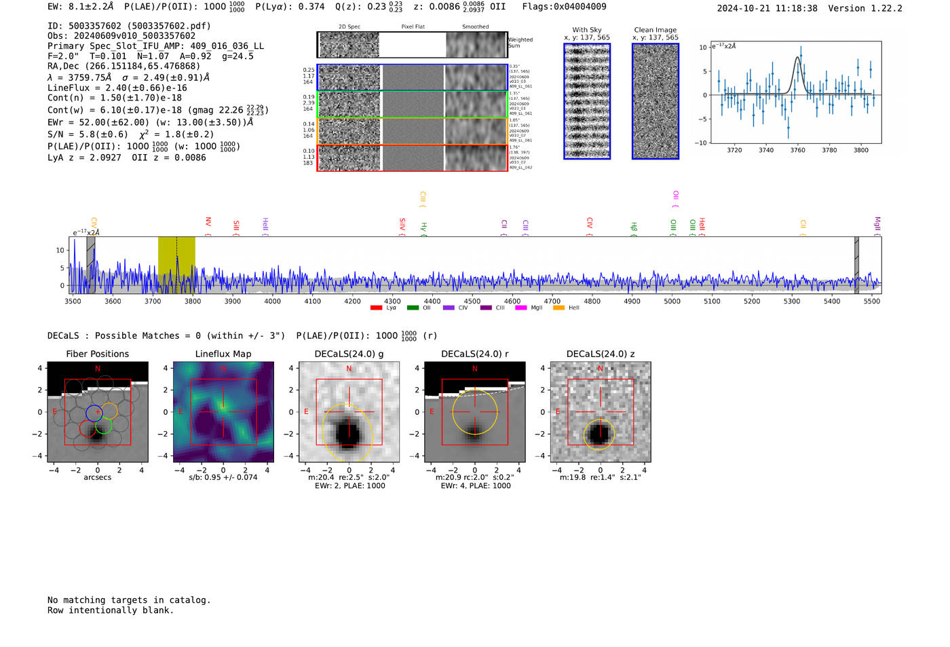Click the EW: 8.1±2.2Å header value
Screen dimensions: 950x647
(x=81, y=7)
